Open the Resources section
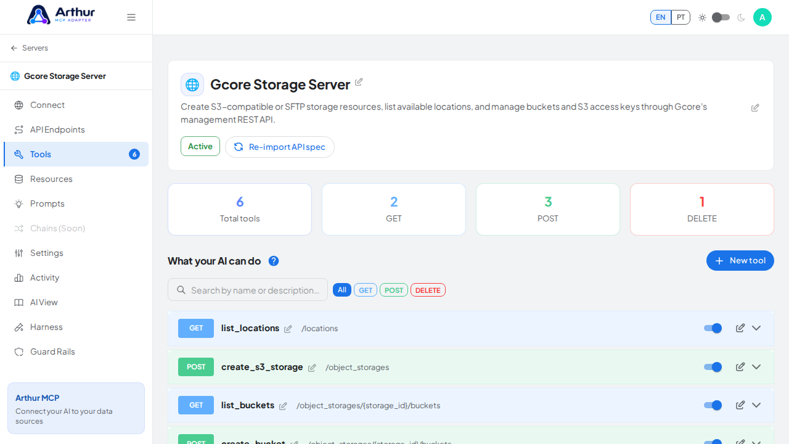The height and width of the screenshot is (444, 789). coord(76,179)
